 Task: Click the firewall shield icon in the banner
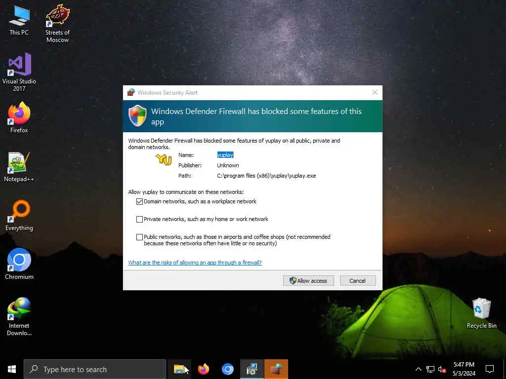pos(137,115)
